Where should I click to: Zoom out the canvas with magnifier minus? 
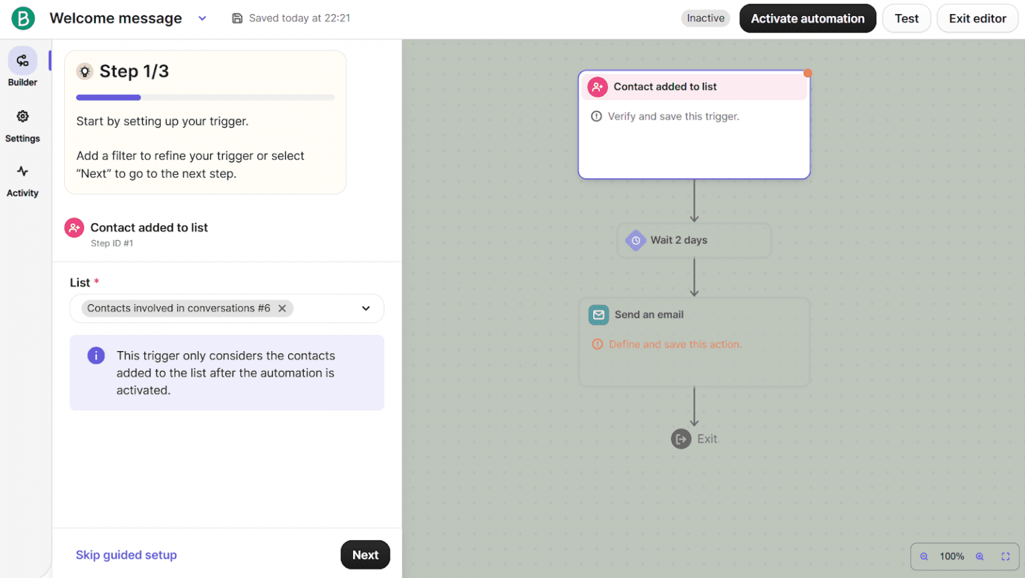924,557
